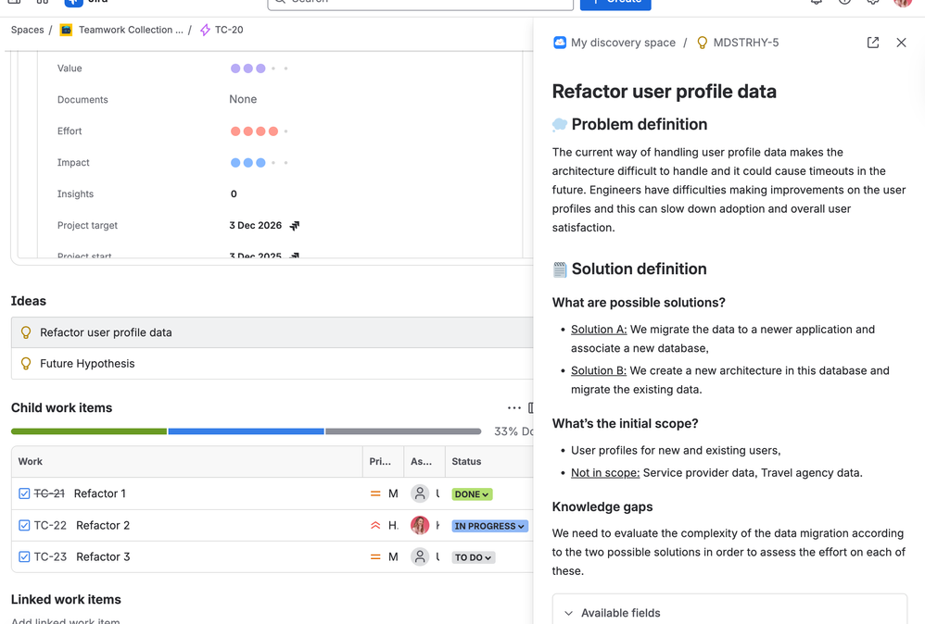Open the TC-20 breadcrumb link
This screenshot has height=624, width=925.
point(229,30)
